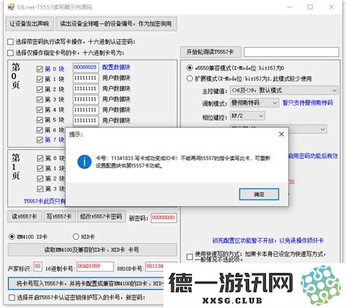Click 厂家标识 field with 00
The height and width of the screenshot is (308, 346).
click(37, 266)
